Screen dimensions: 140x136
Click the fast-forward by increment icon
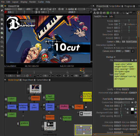pos(80,76)
